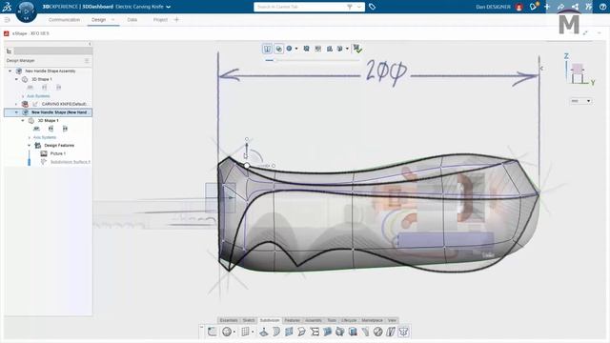The image size is (610, 343).
Task: Open the Tools tab
Action: (x=332, y=320)
